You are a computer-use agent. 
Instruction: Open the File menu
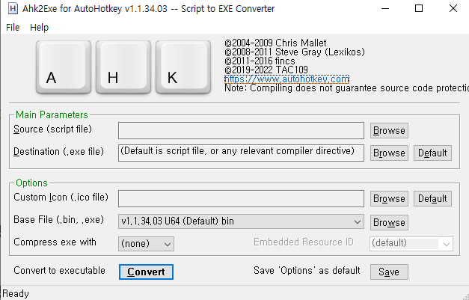point(13,28)
